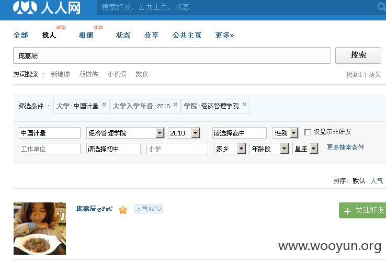Screen dimensions: 386x261
Task: Click the 人气4270 popularity badge
Action: click(x=149, y=209)
